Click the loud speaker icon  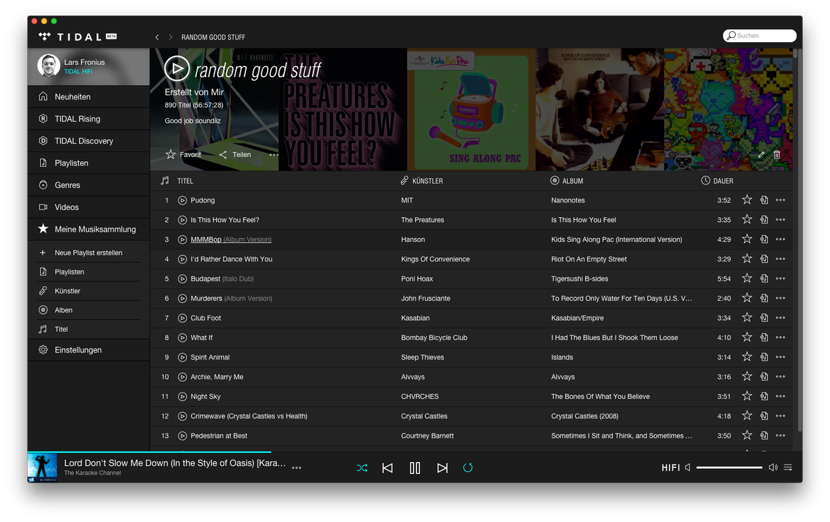[x=773, y=468]
